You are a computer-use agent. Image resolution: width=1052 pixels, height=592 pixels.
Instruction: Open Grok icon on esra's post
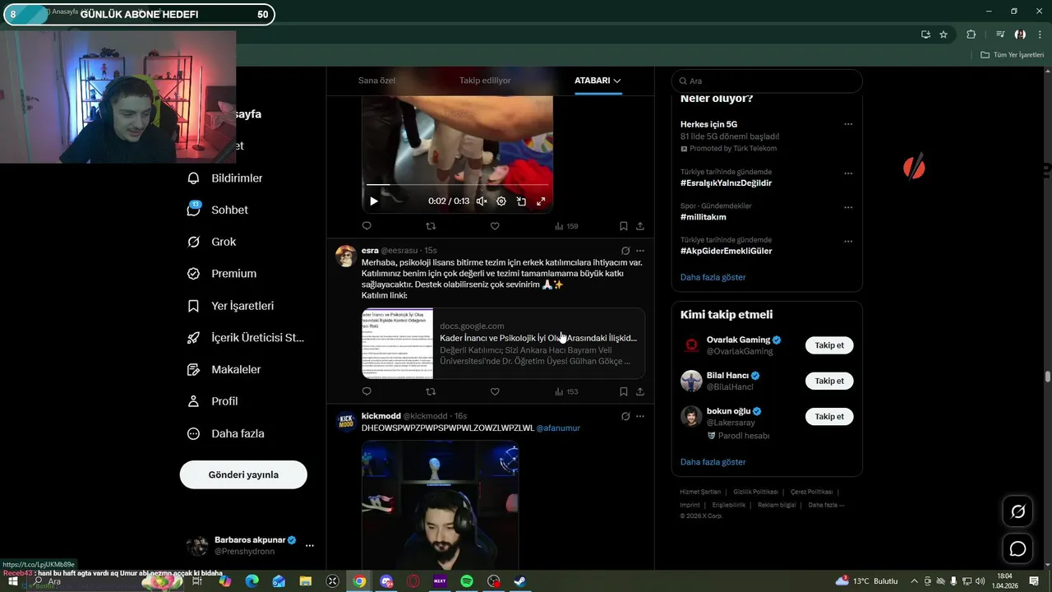pyautogui.click(x=625, y=251)
